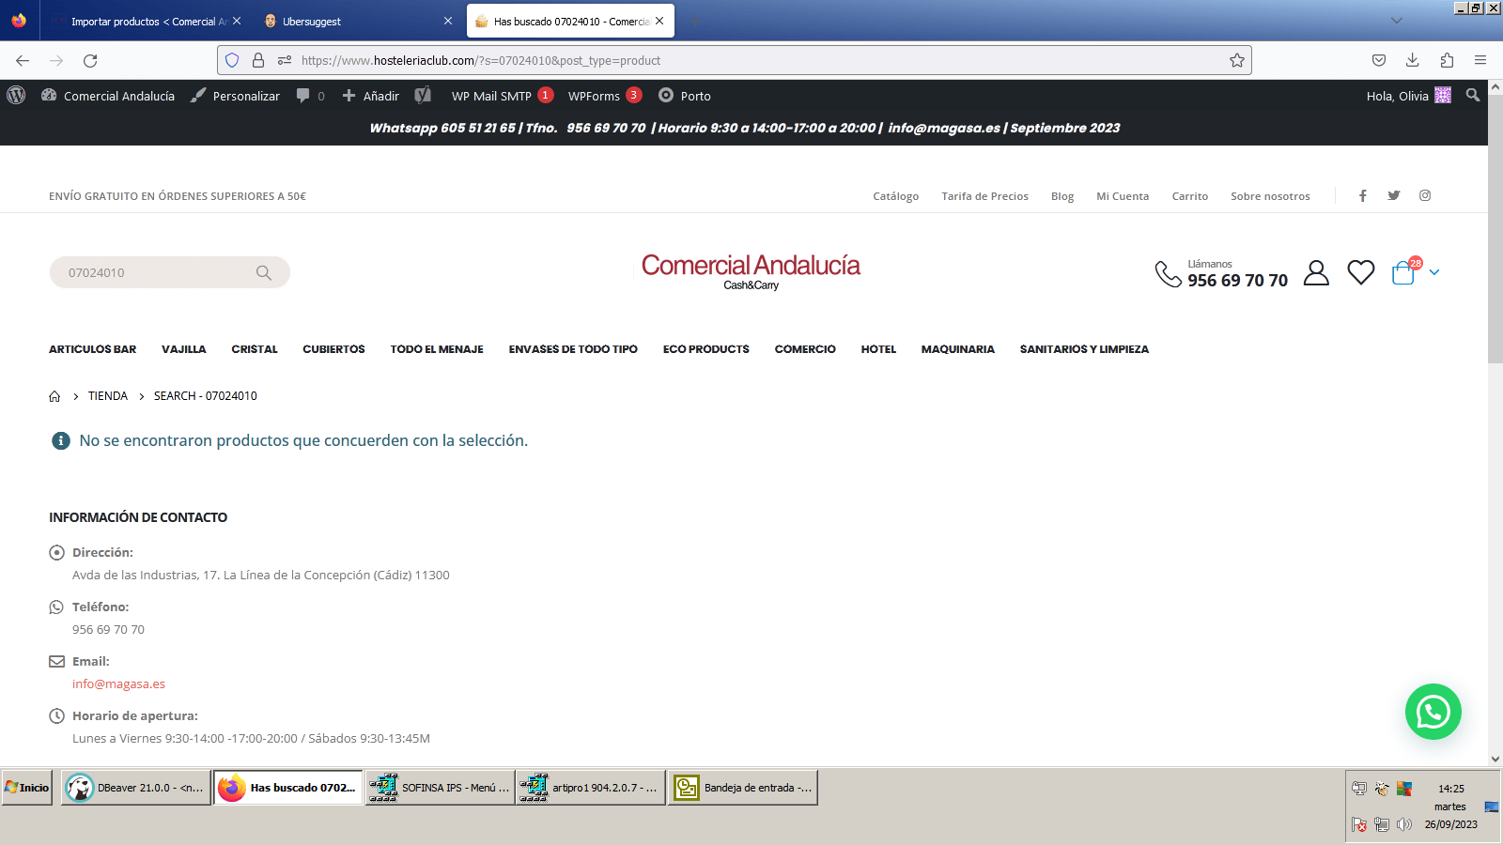Screen dimensions: 1503x845
Task: Open the Yoast SEO icon in admin bar
Action: 424,95
